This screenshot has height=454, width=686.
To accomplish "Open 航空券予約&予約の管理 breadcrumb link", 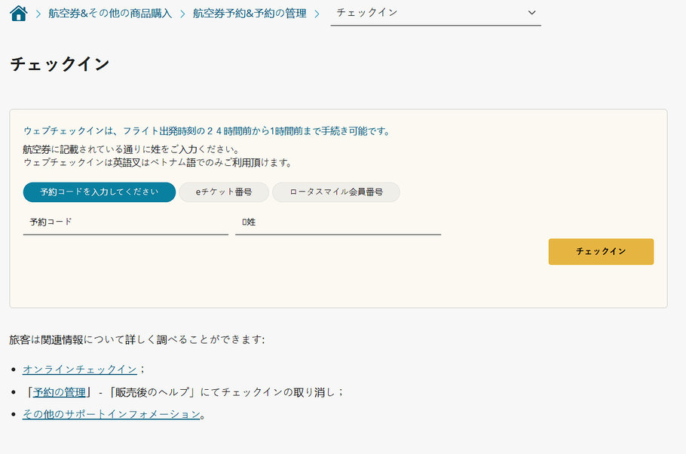I will click(250, 13).
